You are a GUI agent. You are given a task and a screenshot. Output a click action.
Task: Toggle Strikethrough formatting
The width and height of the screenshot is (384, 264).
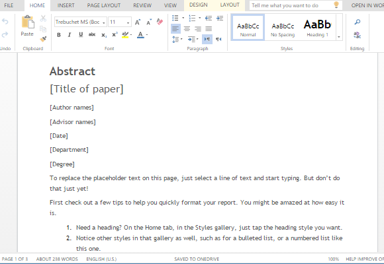(92, 35)
